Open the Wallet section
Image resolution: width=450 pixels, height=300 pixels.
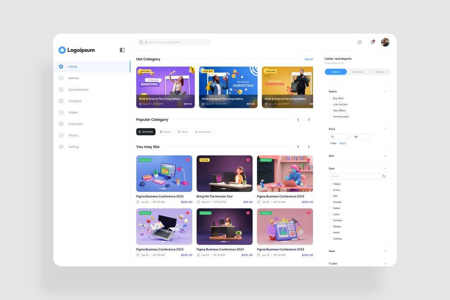tap(73, 112)
